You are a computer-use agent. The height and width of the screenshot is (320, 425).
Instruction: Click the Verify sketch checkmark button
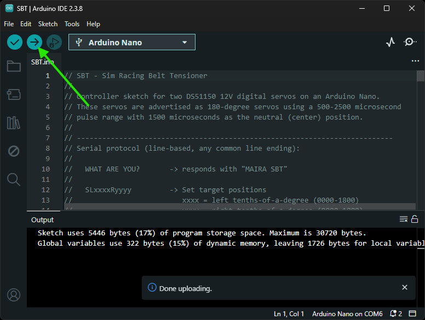point(15,42)
